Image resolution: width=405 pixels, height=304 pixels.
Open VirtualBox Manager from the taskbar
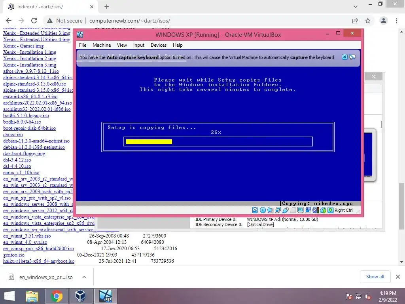[80, 296]
